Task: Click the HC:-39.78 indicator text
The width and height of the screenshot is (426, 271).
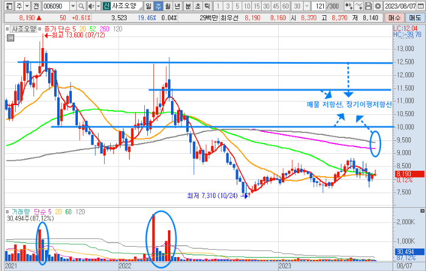Action: (x=407, y=35)
